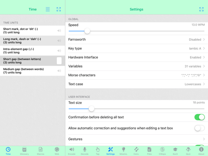Switch to the Tap tab
The width and height of the screenshot is (208, 156).
pyautogui.click(x=97, y=151)
